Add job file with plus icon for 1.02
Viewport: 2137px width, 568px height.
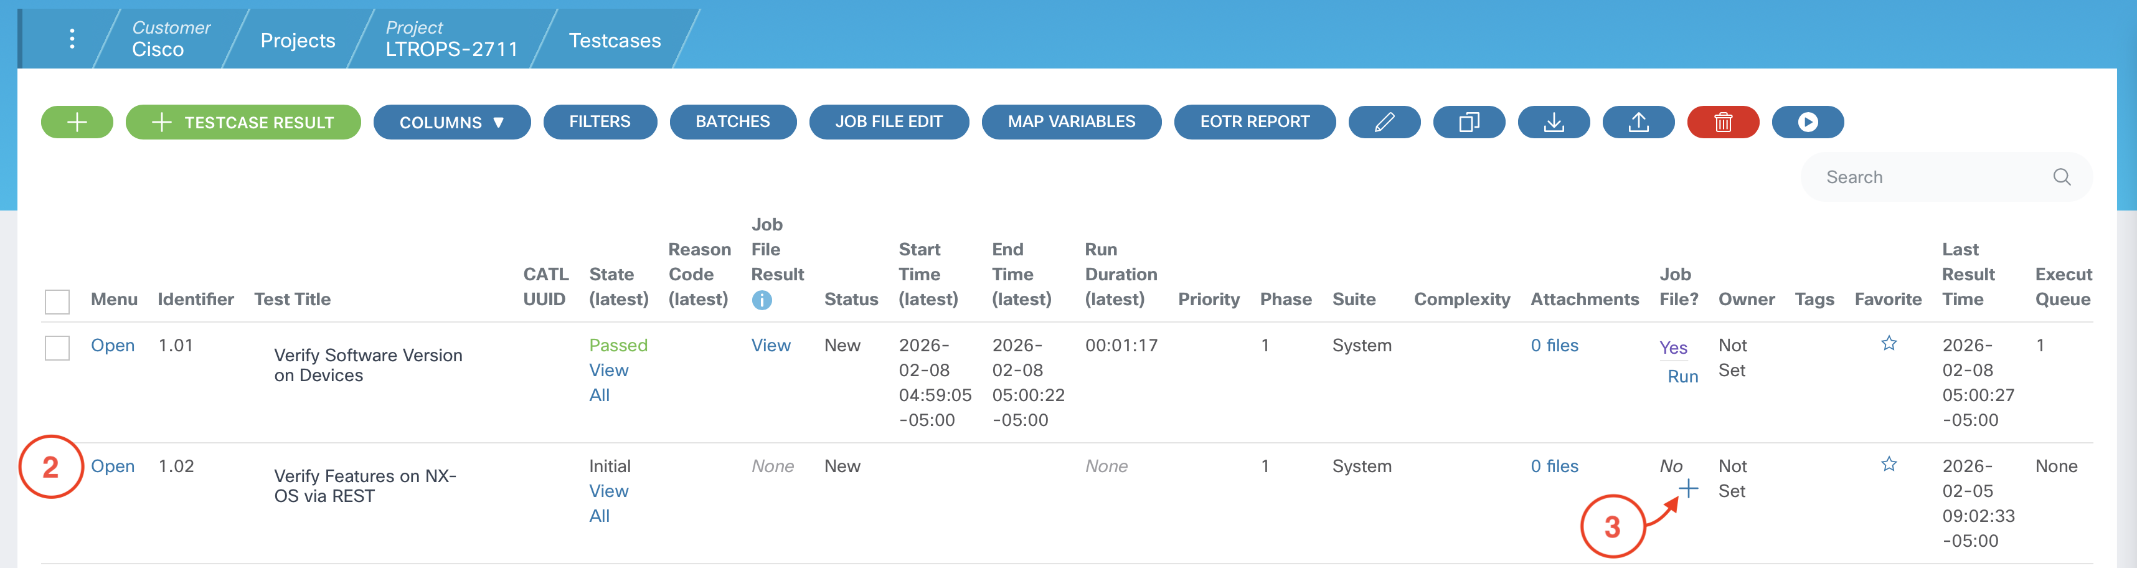tap(1687, 490)
